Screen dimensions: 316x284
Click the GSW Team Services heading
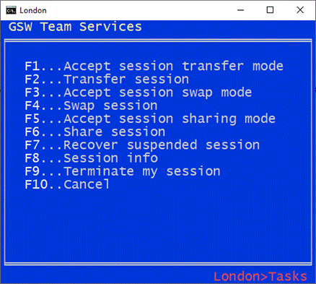click(x=75, y=27)
